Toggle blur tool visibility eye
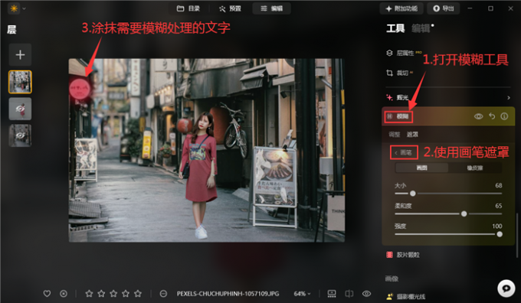This screenshot has height=303, width=521. pyautogui.click(x=478, y=116)
